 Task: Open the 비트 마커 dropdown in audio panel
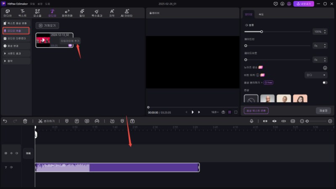tap(316, 75)
